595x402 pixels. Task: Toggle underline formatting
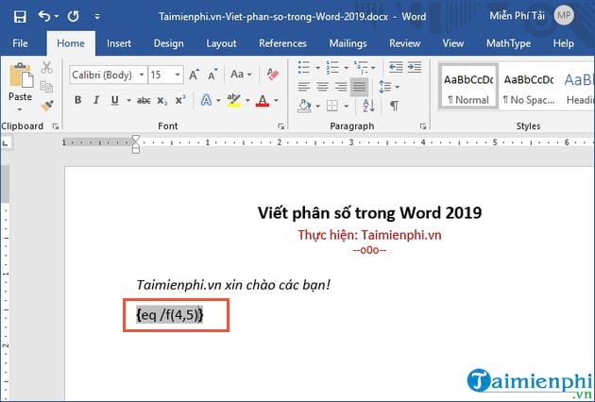tap(114, 100)
